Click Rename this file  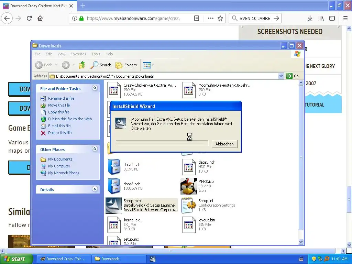click(61, 98)
